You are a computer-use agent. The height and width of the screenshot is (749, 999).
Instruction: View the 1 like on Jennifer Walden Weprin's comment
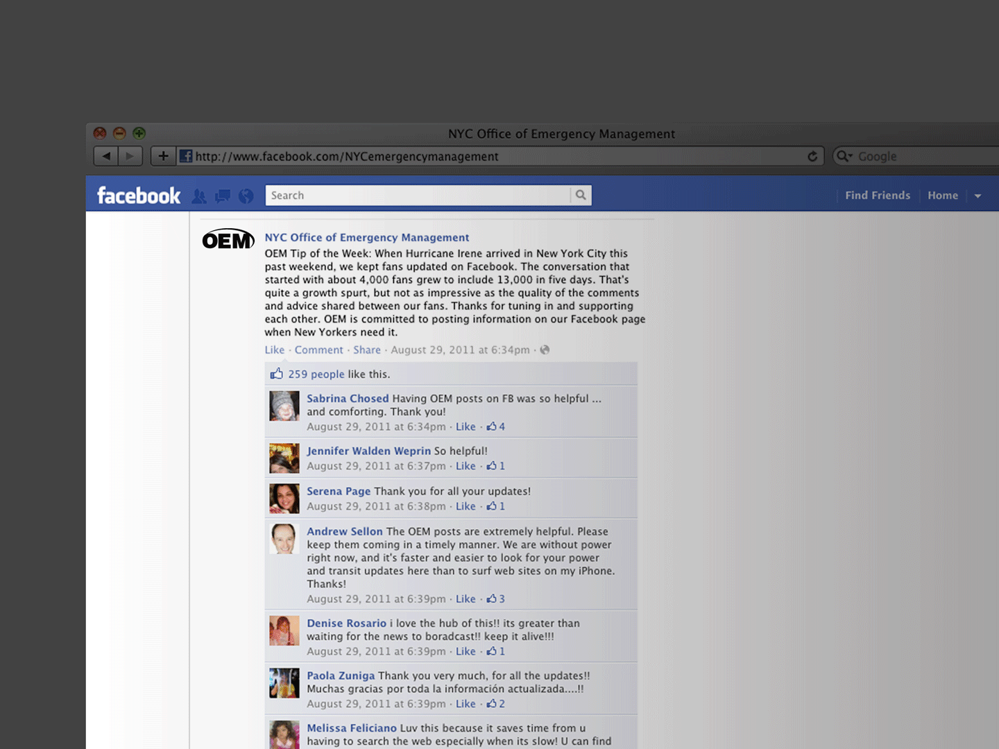(496, 467)
